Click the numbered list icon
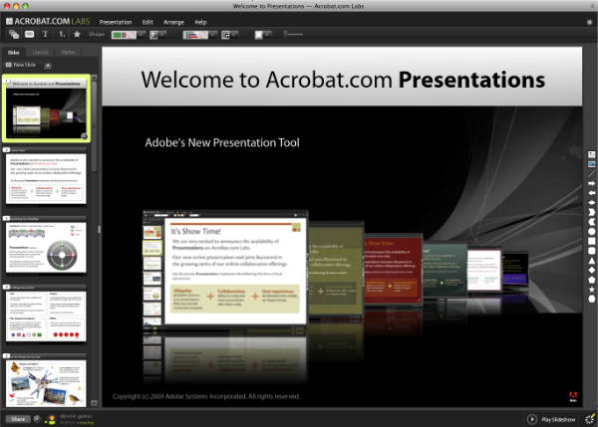Screen dimensions: 598x427 (62, 34)
